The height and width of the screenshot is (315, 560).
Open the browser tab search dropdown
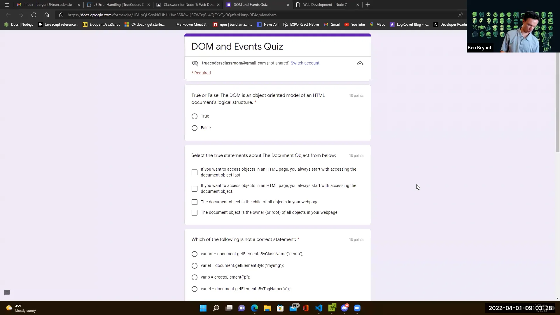point(7,5)
